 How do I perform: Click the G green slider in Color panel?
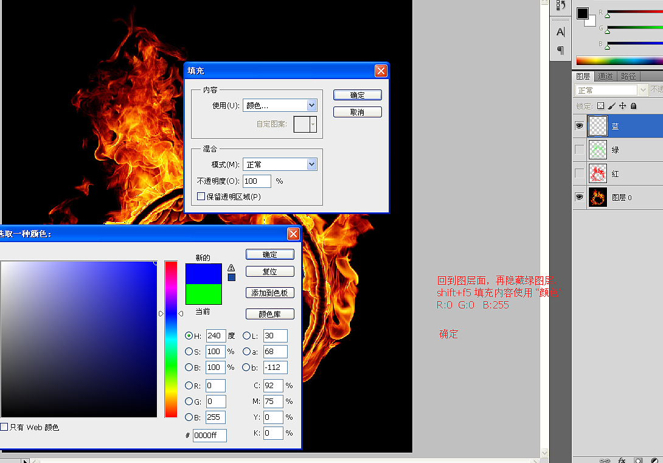point(634,27)
